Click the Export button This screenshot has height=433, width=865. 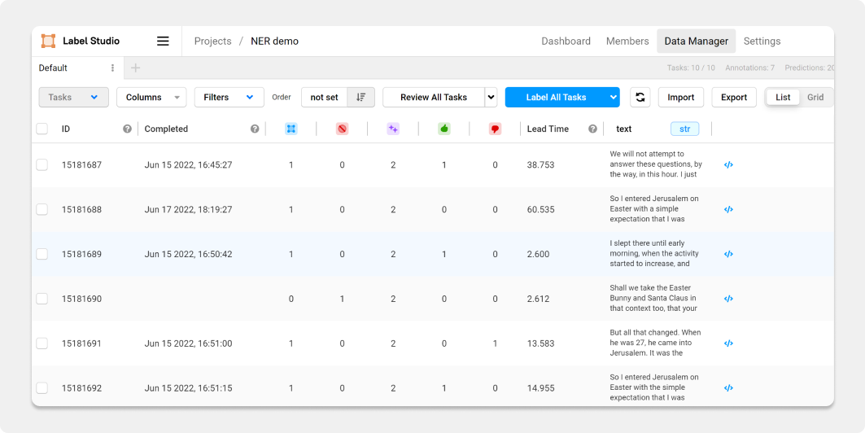(733, 98)
